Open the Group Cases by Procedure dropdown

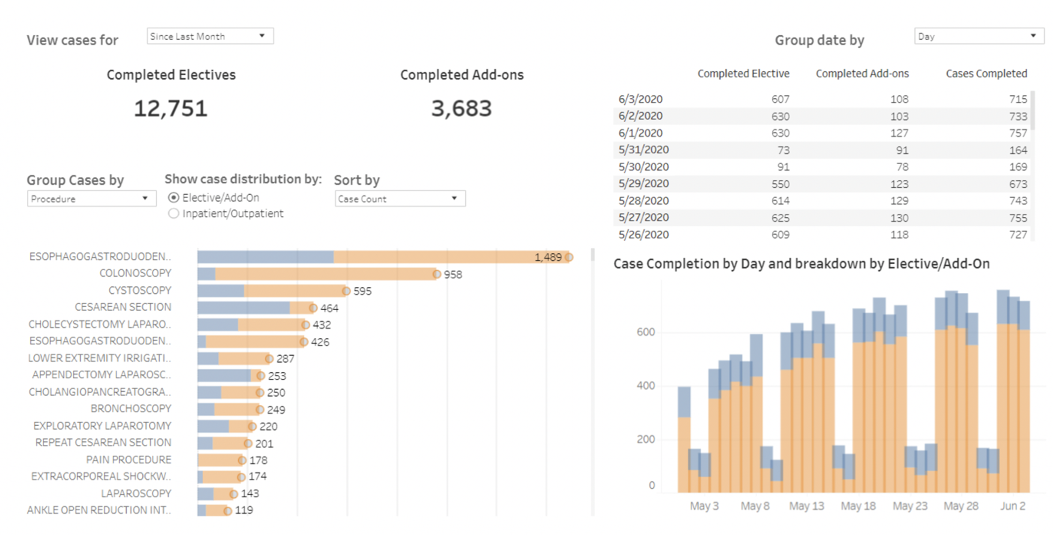pos(91,199)
